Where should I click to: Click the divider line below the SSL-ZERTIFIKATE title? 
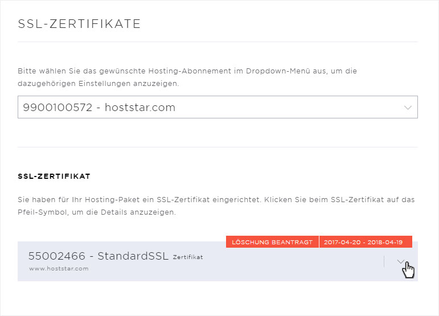(218, 42)
